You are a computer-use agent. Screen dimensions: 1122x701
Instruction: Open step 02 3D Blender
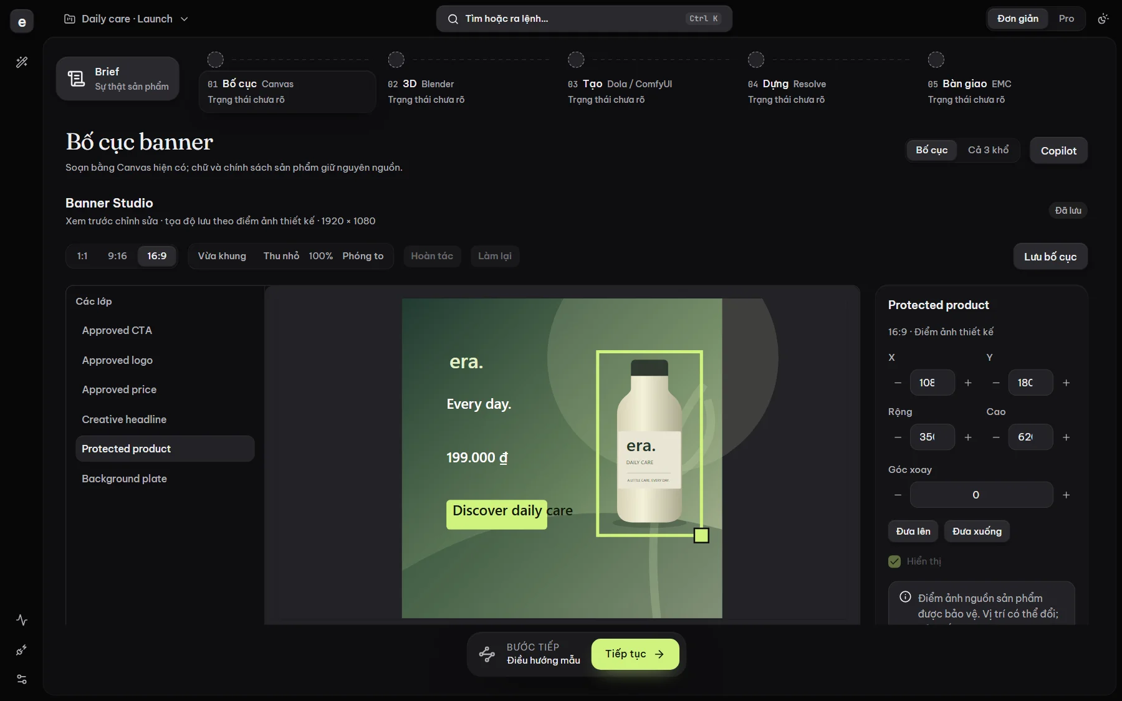[x=467, y=91]
